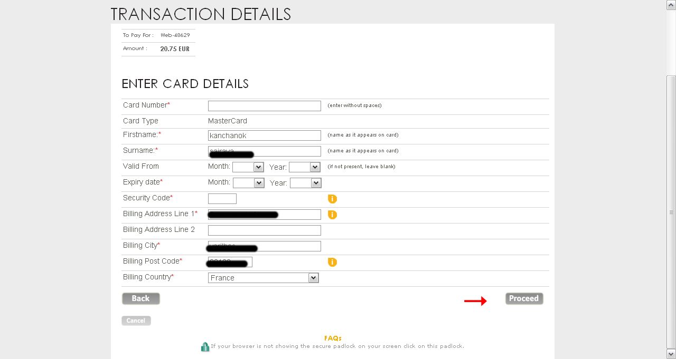This screenshot has width=676, height=359.
Task: Go back using the Back button
Action: [x=141, y=298]
